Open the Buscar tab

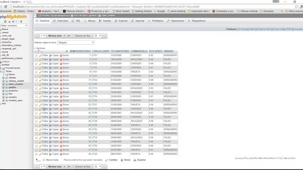tap(90, 21)
